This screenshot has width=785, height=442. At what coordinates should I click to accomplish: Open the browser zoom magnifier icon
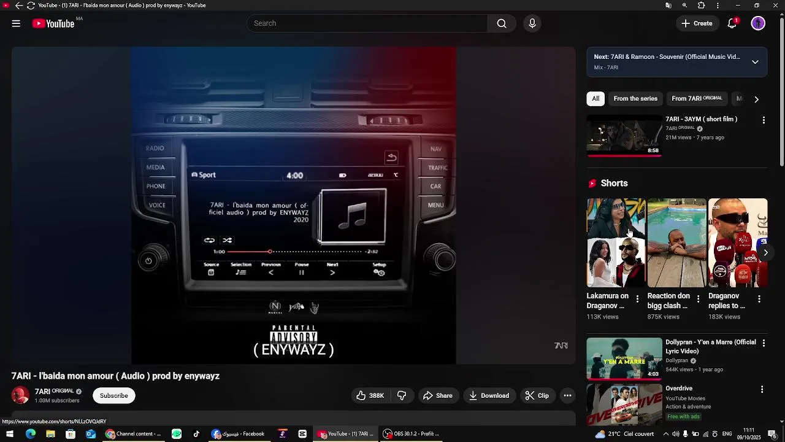pyautogui.click(x=685, y=6)
